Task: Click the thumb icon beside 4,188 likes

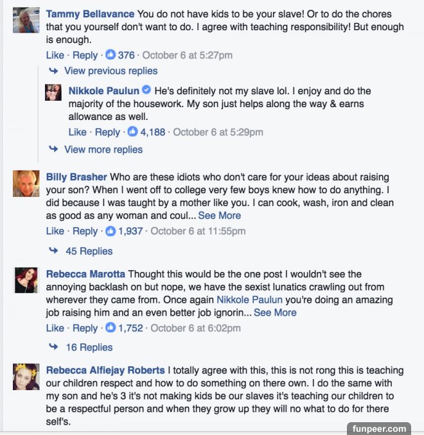Action: 133,132
